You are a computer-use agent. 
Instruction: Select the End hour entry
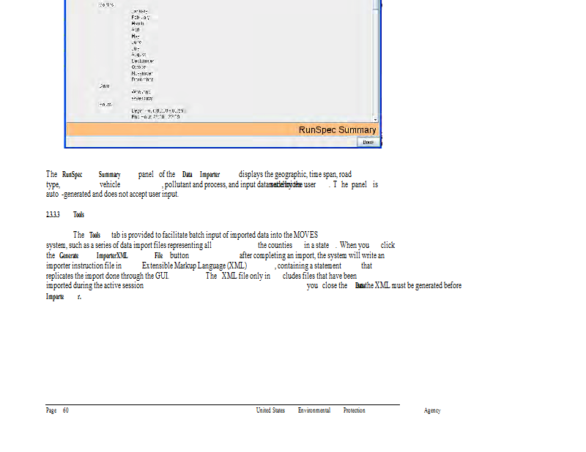[155, 116]
